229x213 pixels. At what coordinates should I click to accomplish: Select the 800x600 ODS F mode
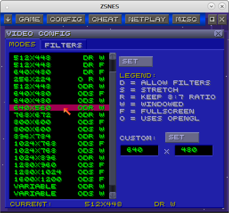[59, 122]
